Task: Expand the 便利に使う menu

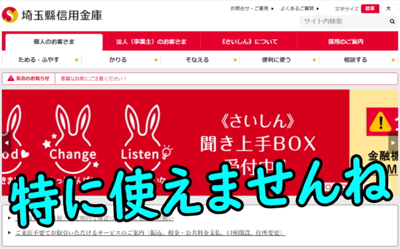Action: [279, 60]
